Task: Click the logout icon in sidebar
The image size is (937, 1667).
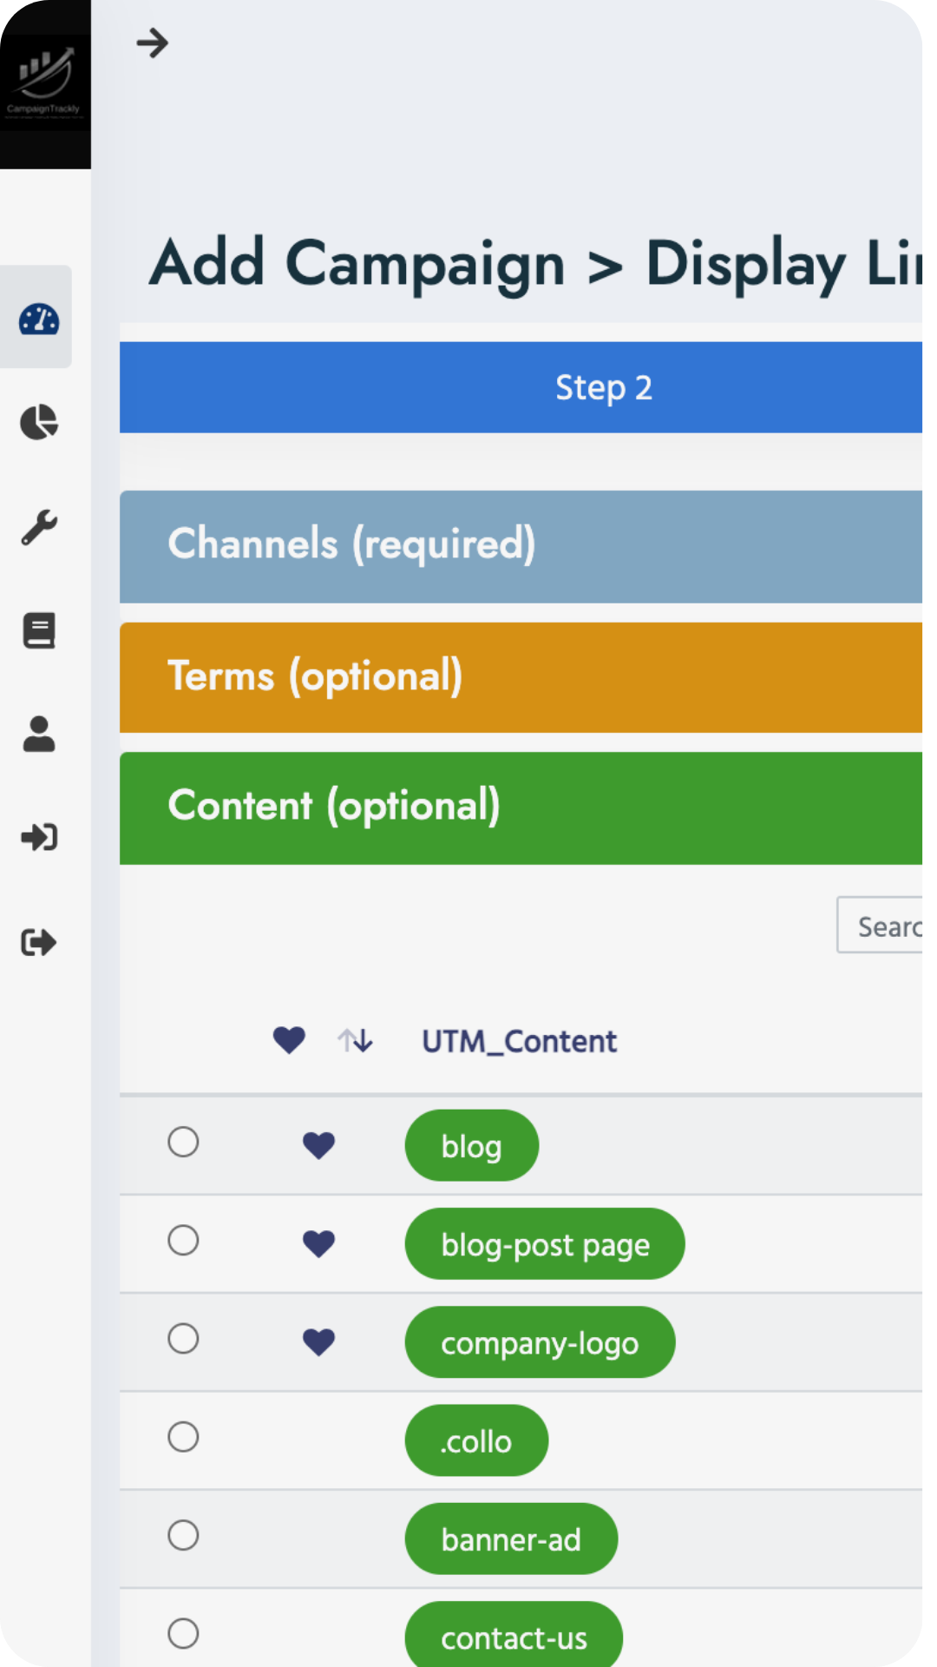Action: pos(39,942)
